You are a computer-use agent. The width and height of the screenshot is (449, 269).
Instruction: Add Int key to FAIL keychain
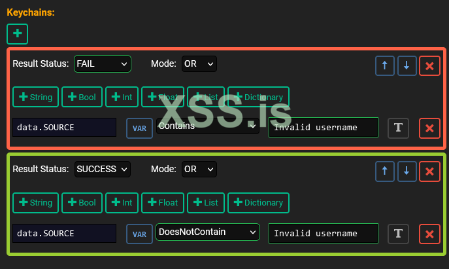click(x=122, y=97)
